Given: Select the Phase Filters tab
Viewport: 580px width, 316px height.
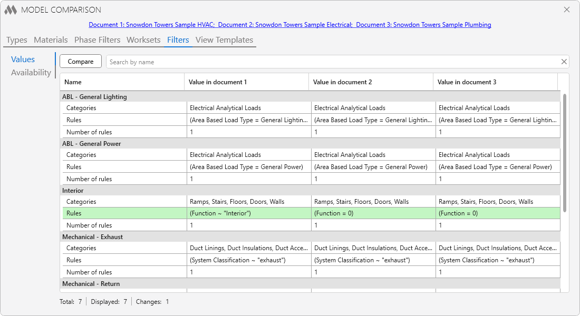Looking at the screenshot, I should pyautogui.click(x=98, y=40).
